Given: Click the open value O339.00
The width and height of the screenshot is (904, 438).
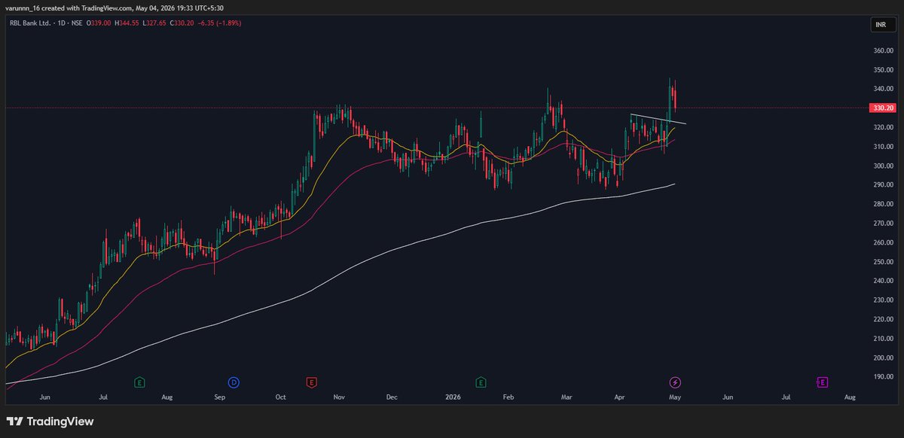Looking at the screenshot, I should [99, 23].
